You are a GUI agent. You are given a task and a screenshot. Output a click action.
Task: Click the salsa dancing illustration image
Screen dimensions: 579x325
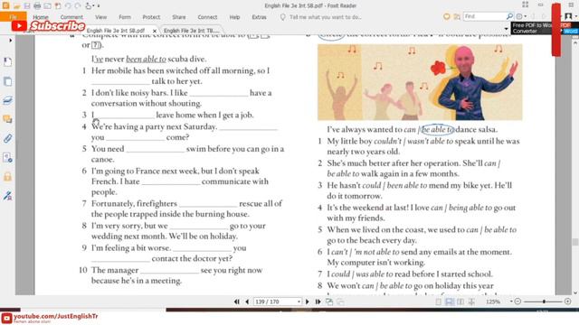point(420,82)
